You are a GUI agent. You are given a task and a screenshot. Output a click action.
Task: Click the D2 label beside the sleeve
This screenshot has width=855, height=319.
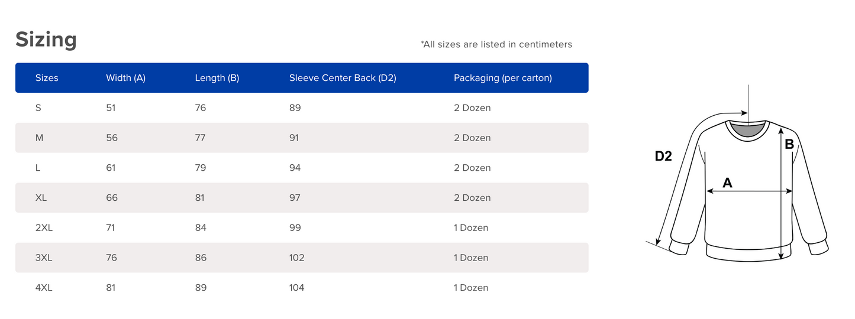tap(663, 157)
